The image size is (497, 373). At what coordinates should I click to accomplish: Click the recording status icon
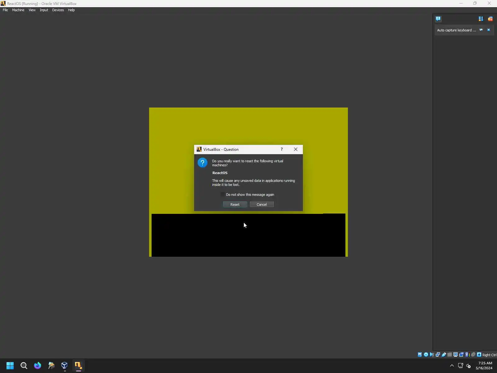tap(461, 355)
